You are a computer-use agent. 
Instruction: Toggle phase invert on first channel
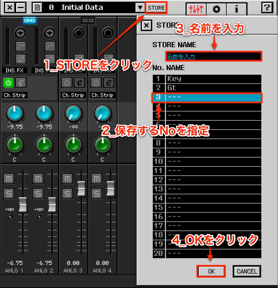21,59
